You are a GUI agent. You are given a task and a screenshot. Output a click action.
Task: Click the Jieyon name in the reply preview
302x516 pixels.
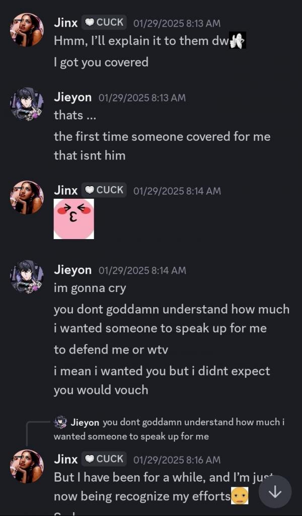(x=85, y=422)
